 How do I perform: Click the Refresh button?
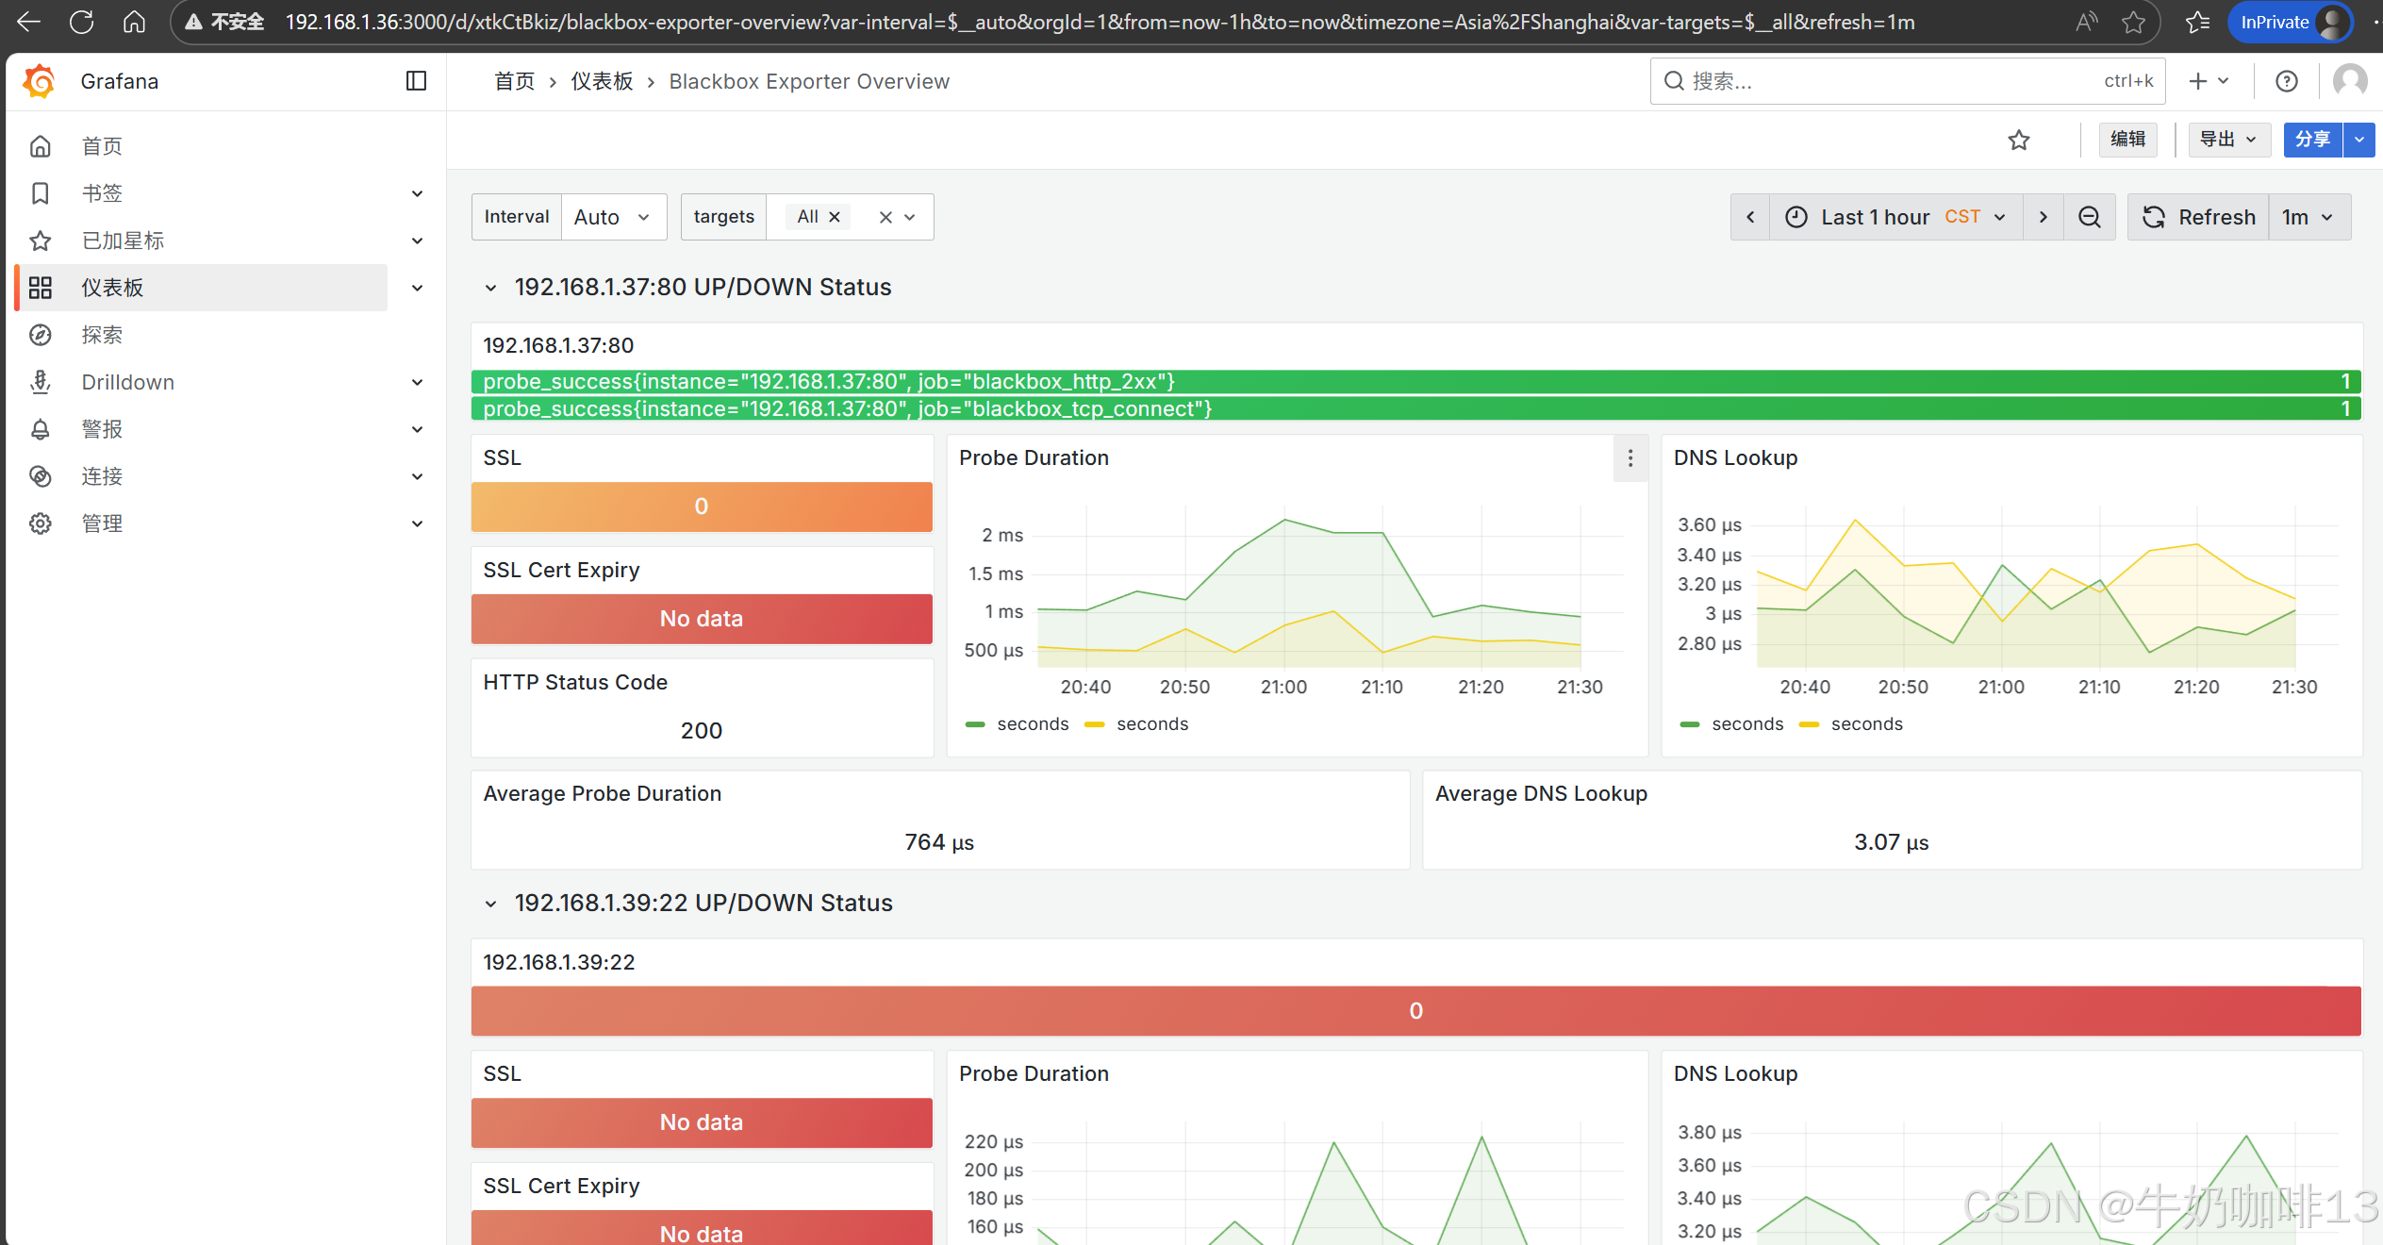pos(2198,218)
